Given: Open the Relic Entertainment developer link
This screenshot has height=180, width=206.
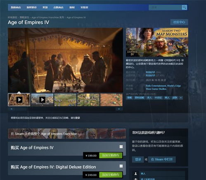Looking at the screenshot, I should tap(156, 86).
